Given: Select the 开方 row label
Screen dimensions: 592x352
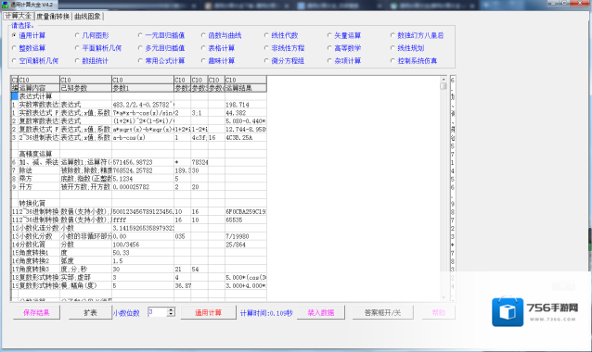Looking at the screenshot, I should click(39, 187).
